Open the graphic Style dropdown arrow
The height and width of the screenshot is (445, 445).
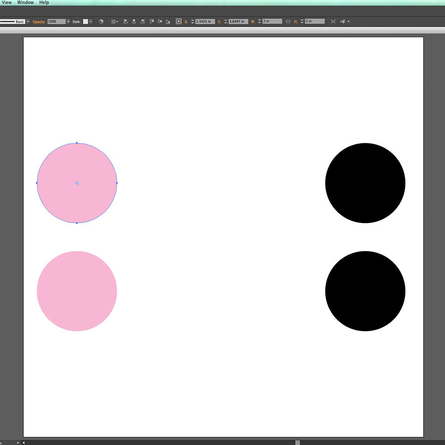click(x=90, y=22)
